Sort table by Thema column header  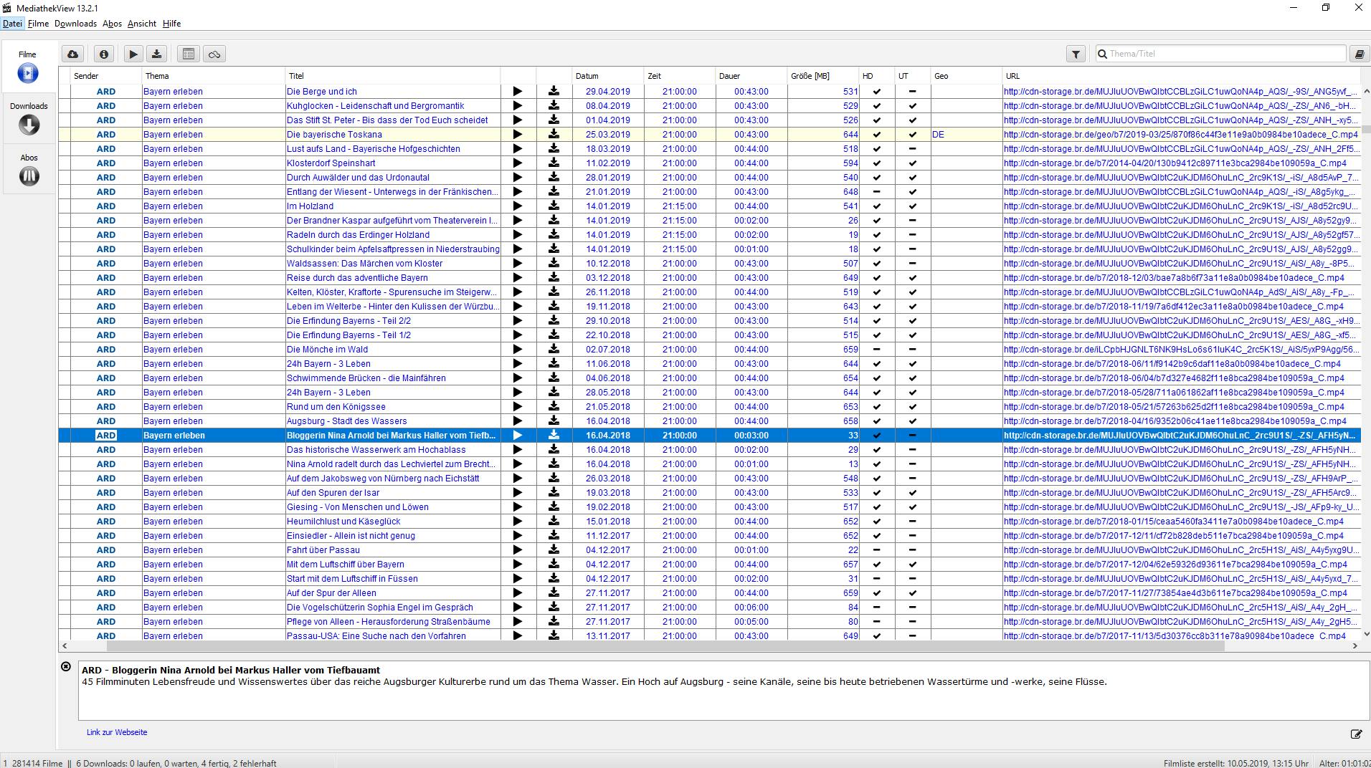pos(214,76)
